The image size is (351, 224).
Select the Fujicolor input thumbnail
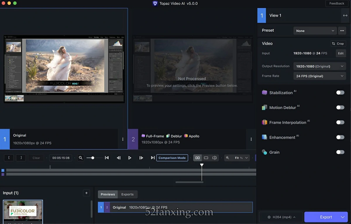pos(23,212)
